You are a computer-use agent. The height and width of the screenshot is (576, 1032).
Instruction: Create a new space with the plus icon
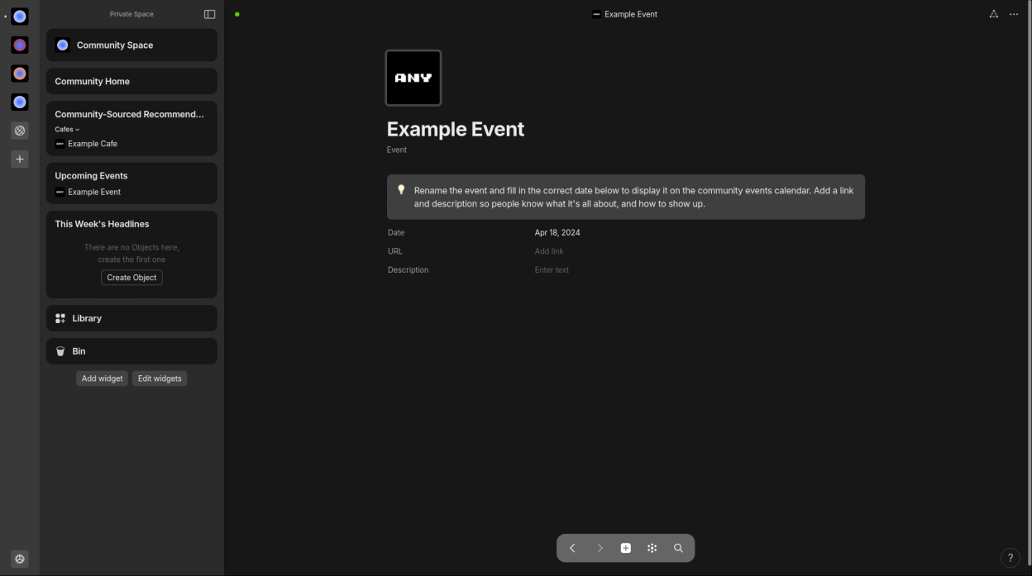click(20, 159)
